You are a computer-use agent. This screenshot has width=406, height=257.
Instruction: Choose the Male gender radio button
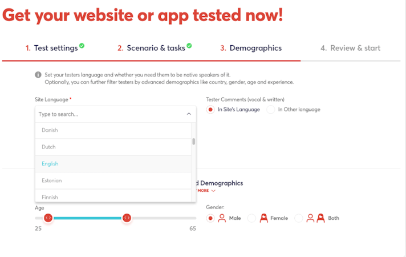(x=210, y=218)
